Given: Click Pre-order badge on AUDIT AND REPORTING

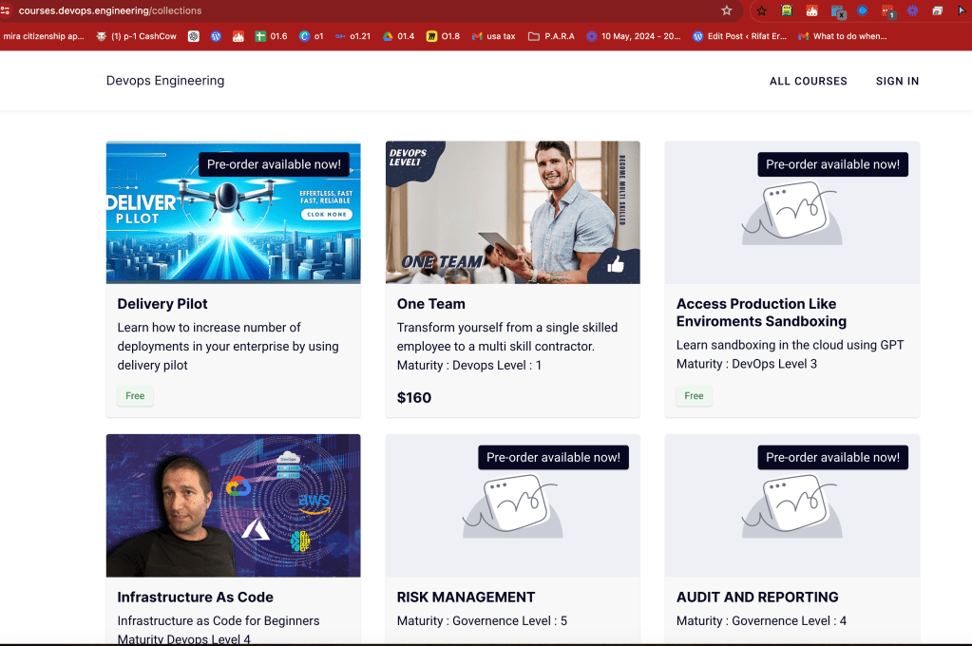Looking at the screenshot, I should coord(832,458).
